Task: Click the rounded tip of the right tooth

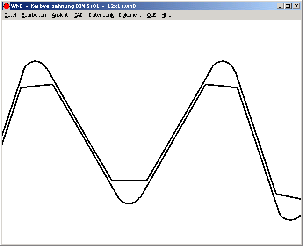Action: pyautogui.click(x=223, y=61)
